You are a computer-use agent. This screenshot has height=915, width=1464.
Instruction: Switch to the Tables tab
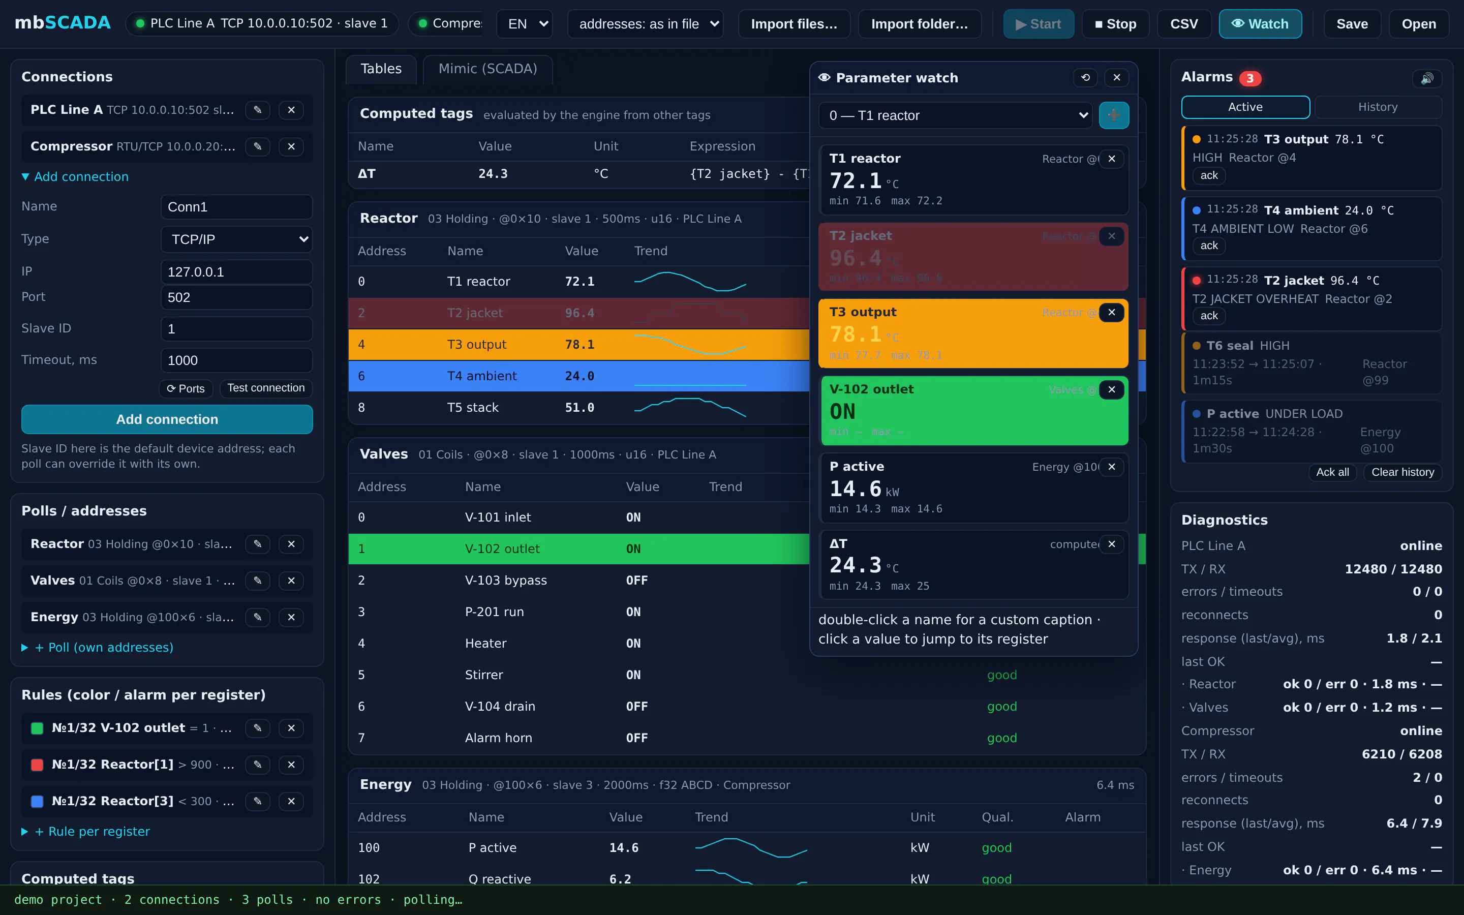pyautogui.click(x=381, y=69)
